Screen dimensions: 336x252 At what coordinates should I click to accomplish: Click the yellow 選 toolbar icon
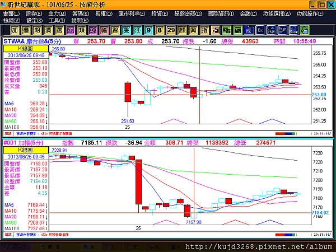[59, 30]
